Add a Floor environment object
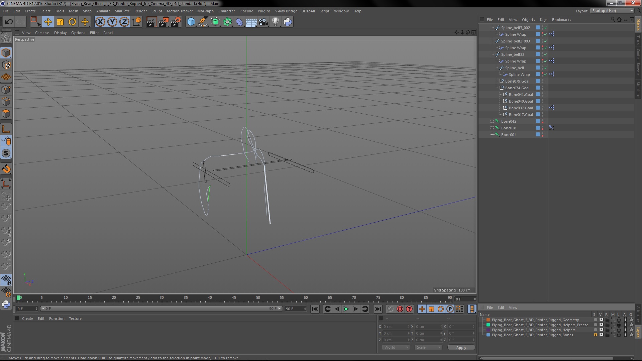This screenshot has width=642, height=361. [251, 22]
